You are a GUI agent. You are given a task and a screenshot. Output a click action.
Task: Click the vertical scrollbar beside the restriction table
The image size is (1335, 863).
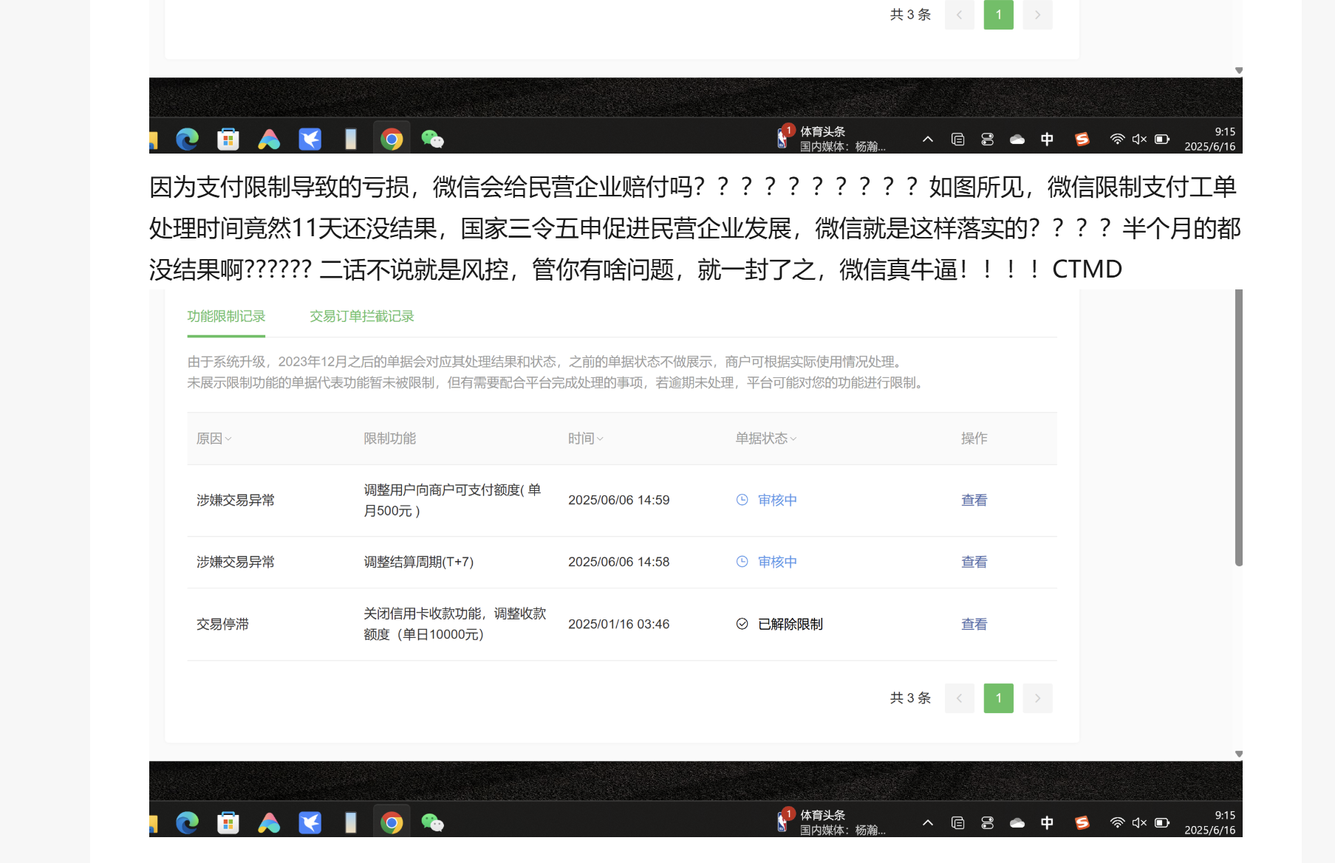pyautogui.click(x=1239, y=428)
